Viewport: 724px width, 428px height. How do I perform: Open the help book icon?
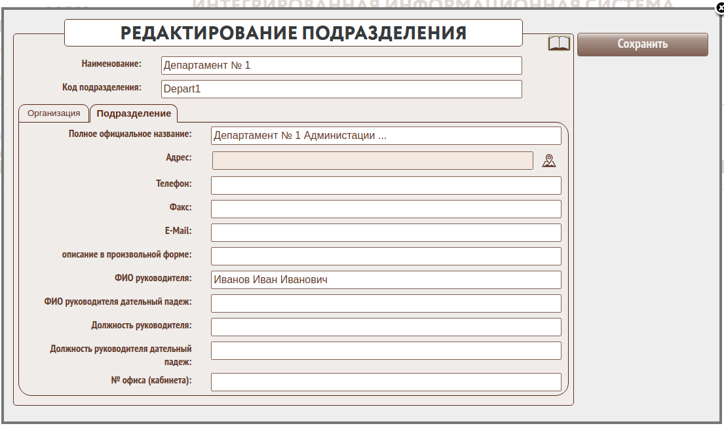(x=559, y=44)
